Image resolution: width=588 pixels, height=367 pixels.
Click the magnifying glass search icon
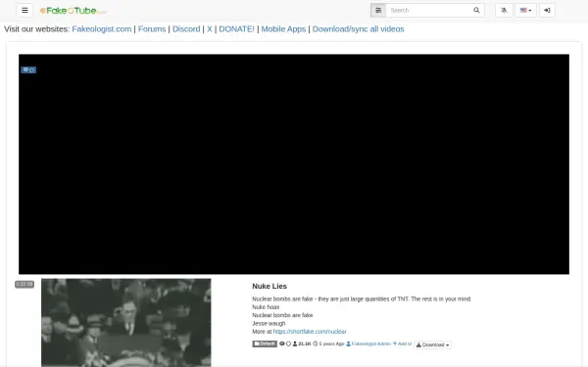point(476,10)
